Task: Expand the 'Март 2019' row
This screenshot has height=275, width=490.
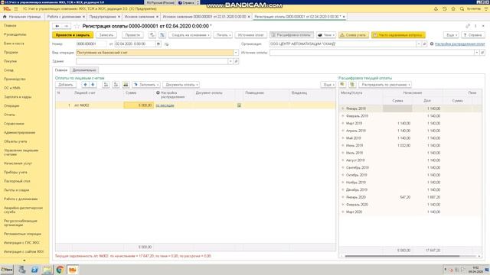Action: coord(343,124)
